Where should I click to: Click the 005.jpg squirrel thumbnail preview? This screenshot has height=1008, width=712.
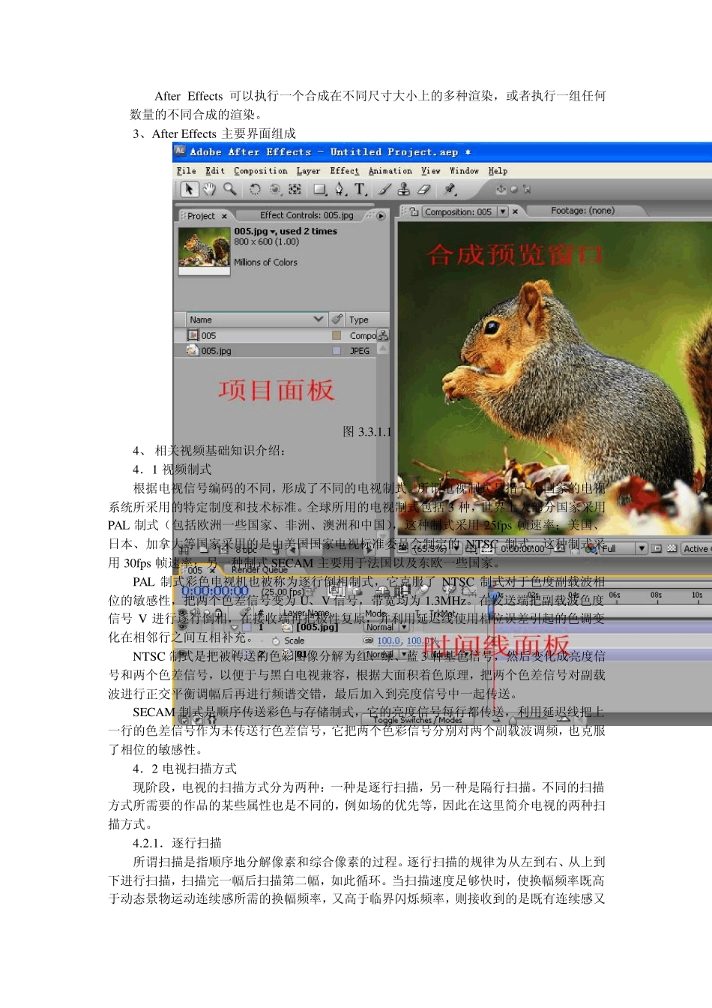click(204, 247)
